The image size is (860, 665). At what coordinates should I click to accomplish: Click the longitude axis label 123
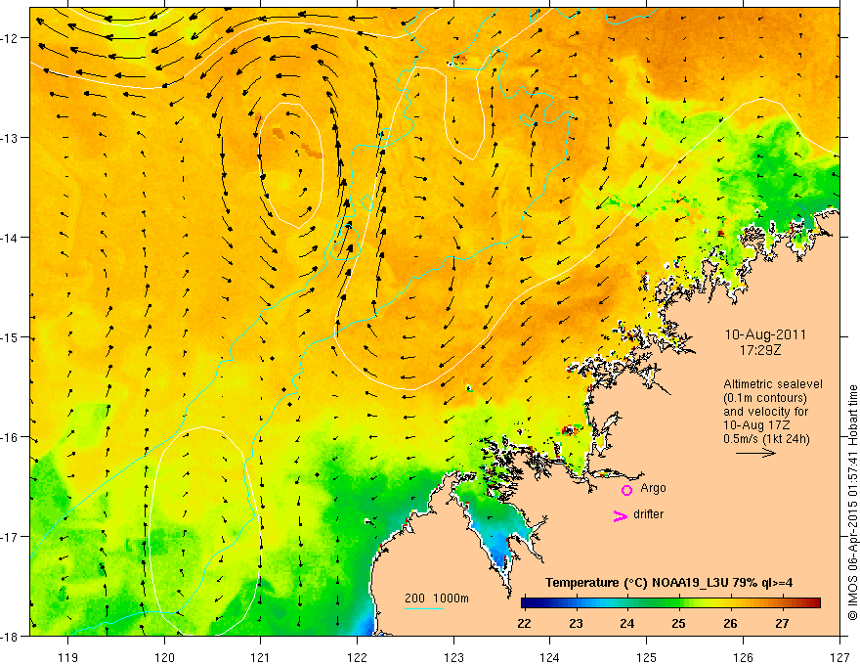[x=453, y=657]
